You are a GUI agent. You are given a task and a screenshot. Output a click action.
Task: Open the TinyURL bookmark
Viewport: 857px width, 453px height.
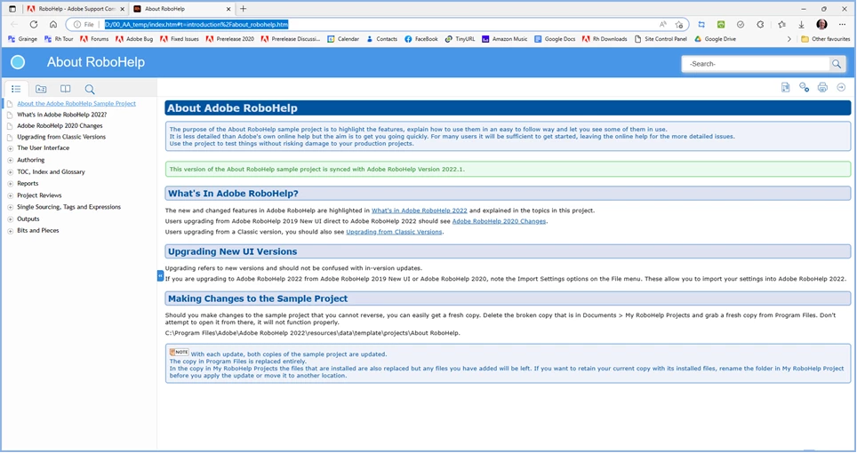coord(460,39)
